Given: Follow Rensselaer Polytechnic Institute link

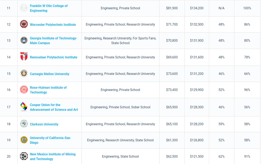Looking at the screenshot, I should tap(53, 57).
